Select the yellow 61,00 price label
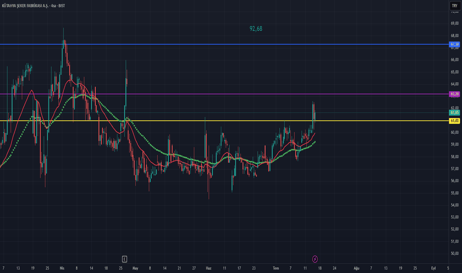 tap(455, 121)
